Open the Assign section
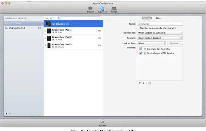 (x=114, y=10)
